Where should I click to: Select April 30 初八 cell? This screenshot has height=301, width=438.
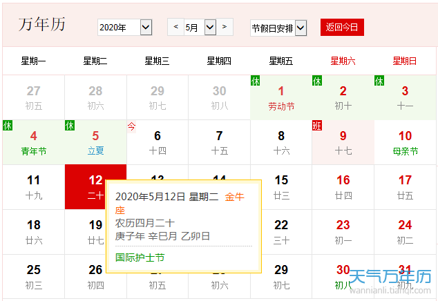[219, 97]
